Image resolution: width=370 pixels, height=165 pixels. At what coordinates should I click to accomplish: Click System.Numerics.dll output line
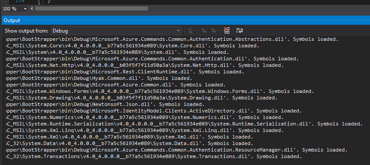click(x=144, y=117)
